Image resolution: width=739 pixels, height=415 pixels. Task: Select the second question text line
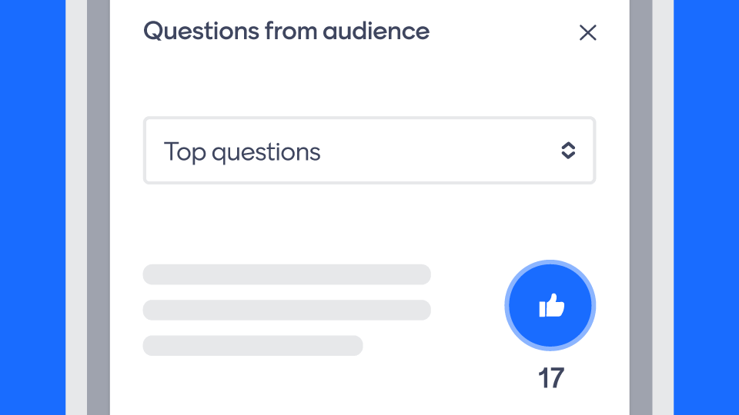[286, 310]
